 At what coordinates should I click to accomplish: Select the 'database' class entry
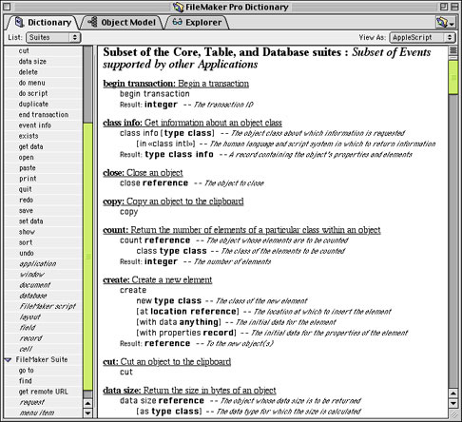[x=33, y=296]
